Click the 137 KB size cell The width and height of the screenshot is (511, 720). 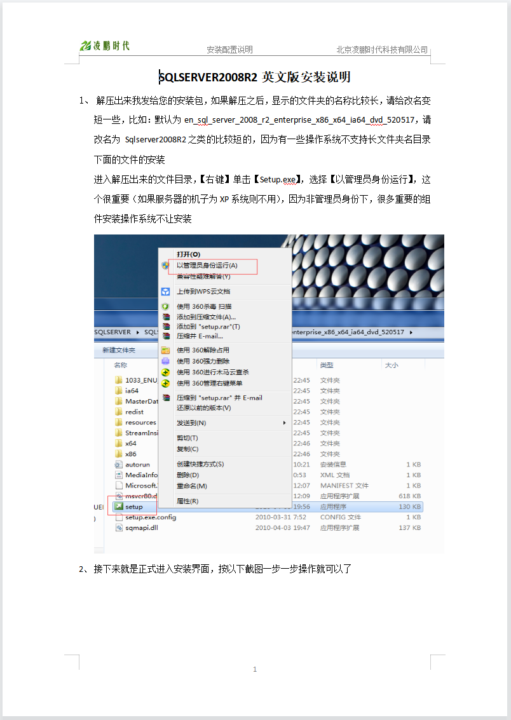coord(410,527)
